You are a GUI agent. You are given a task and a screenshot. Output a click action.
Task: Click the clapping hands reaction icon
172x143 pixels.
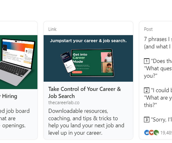point(156,133)
